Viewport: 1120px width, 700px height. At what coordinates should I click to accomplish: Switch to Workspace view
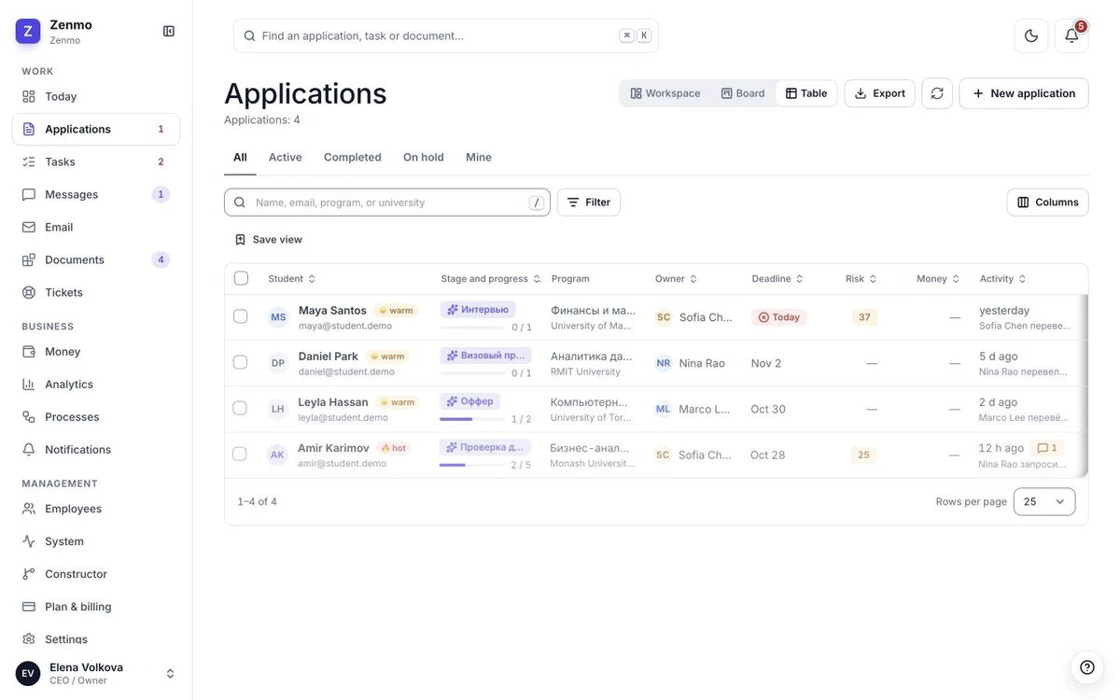pyautogui.click(x=665, y=93)
